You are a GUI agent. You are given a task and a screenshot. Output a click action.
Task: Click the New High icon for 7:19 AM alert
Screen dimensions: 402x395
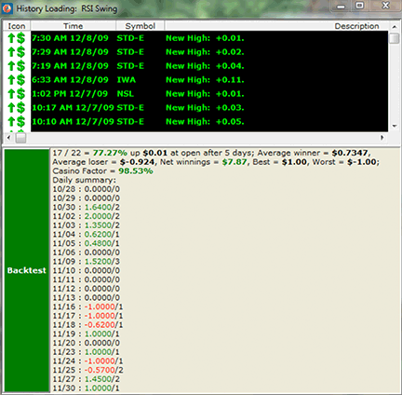tap(17, 66)
